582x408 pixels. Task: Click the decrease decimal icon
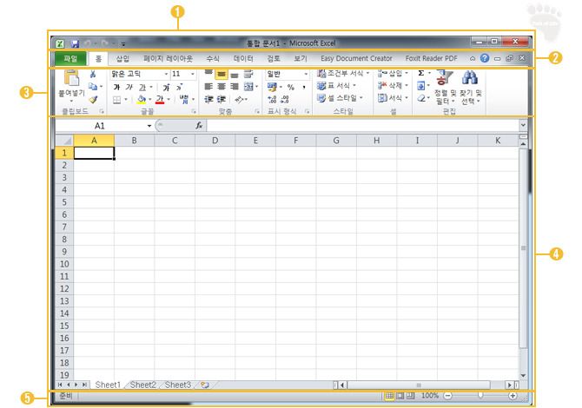285,99
